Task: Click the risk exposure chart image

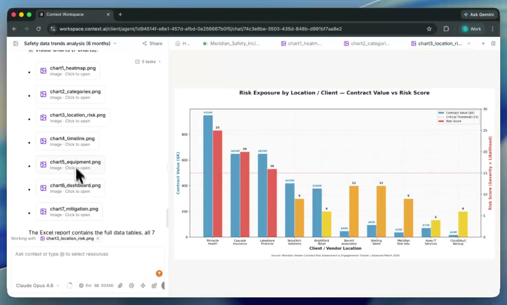Action: (x=334, y=174)
